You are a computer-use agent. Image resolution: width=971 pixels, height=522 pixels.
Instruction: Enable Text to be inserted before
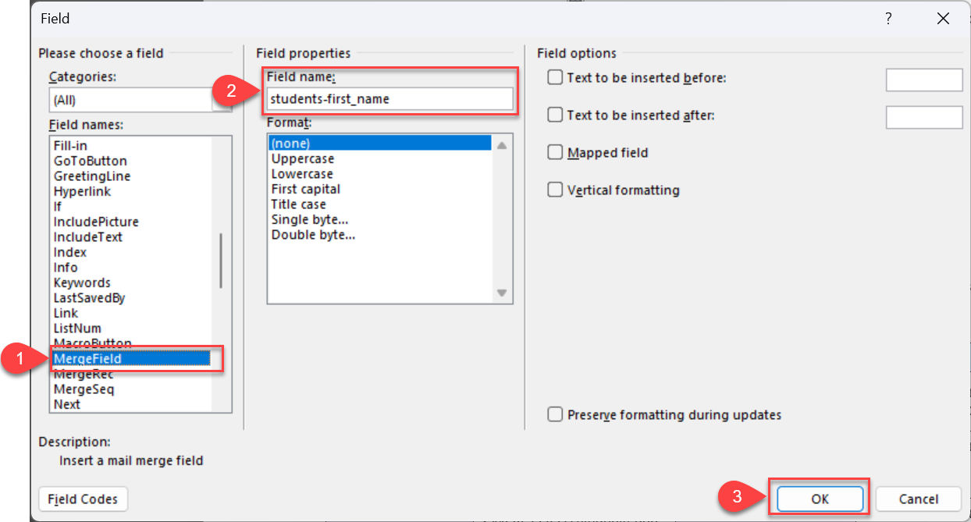click(555, 77)
